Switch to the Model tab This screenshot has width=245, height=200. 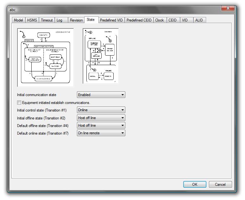tap(18, 20)
